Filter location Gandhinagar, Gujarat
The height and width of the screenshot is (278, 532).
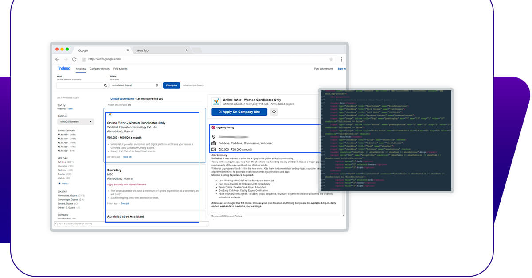click(68, 199)
